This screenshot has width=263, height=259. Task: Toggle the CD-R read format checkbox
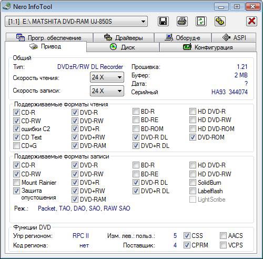[16, 112]
